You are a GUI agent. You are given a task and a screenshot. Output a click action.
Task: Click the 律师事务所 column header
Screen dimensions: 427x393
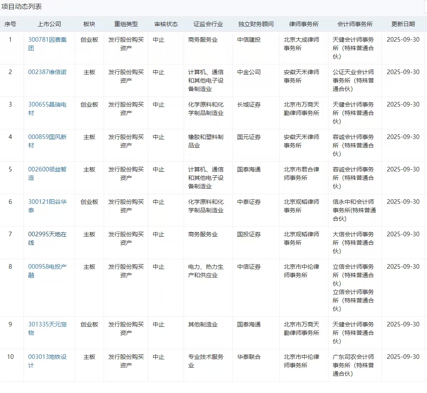[x=304, y=24]
